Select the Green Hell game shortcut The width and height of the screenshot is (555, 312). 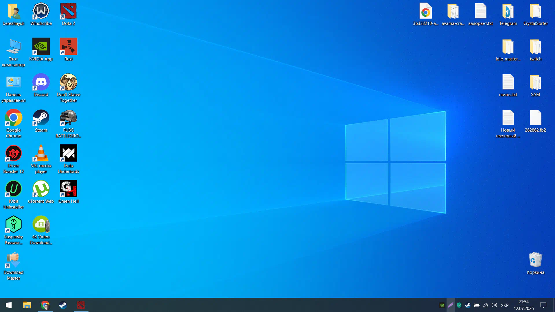(68, 192)
